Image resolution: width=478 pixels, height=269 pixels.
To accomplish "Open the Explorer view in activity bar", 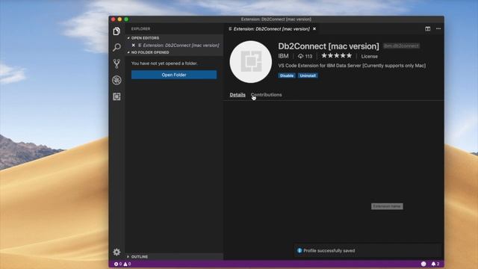I will click(x=117, y=31).
